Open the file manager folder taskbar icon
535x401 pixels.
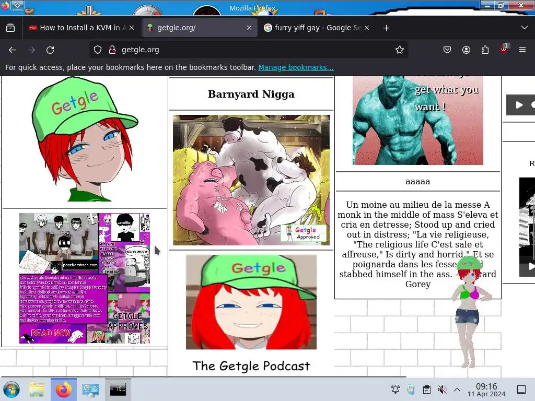coord(37,390)
